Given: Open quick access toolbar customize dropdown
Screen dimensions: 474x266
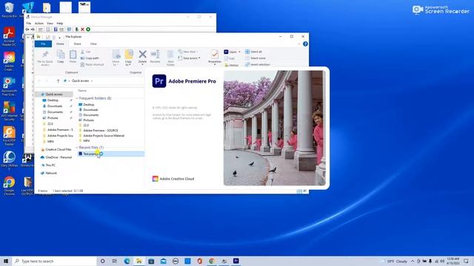Looking at the screenshot, I should click(59, 37).
